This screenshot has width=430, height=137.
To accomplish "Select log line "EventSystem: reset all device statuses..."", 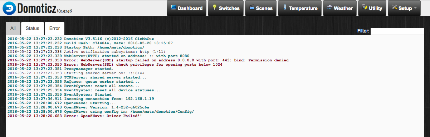I will tap(84, 90).
